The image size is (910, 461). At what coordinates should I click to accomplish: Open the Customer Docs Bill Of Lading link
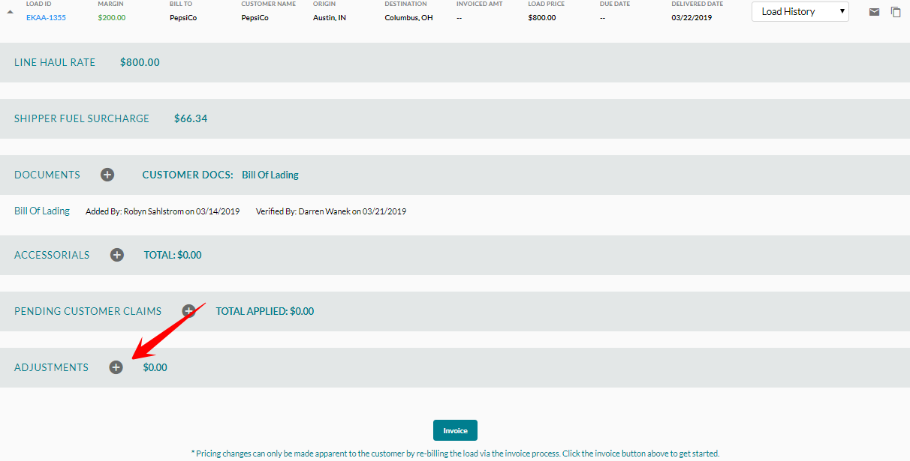click(x=270, y=175)
